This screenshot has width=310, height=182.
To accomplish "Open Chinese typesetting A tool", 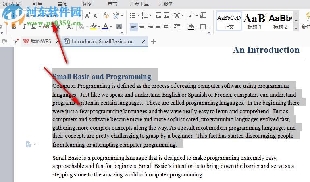I will (x=177, y=15).
